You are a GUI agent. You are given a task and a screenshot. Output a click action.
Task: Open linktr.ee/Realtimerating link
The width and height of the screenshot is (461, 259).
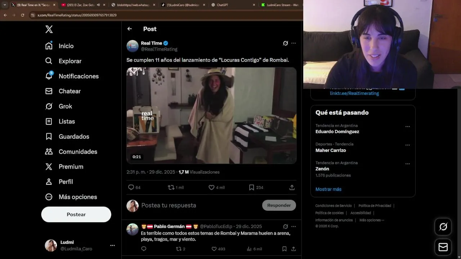coord(354,93)
